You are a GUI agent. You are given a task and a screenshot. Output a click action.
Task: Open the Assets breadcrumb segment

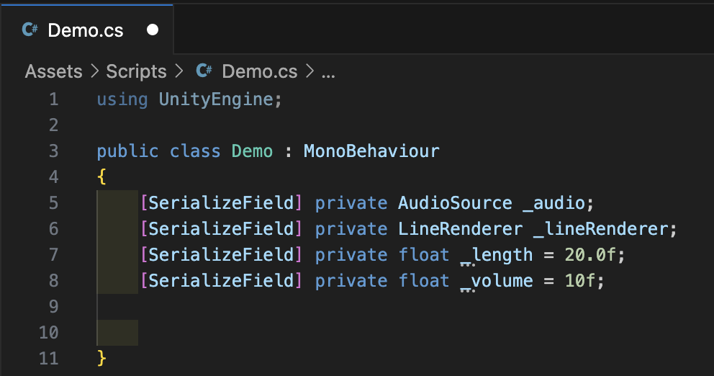click(x=54, y=71)
